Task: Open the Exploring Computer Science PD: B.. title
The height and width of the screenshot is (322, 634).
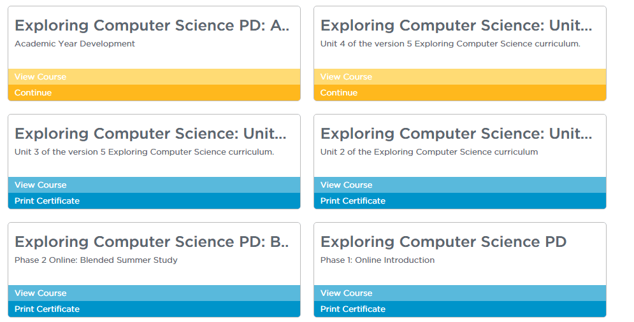Action: coord(152,242)
